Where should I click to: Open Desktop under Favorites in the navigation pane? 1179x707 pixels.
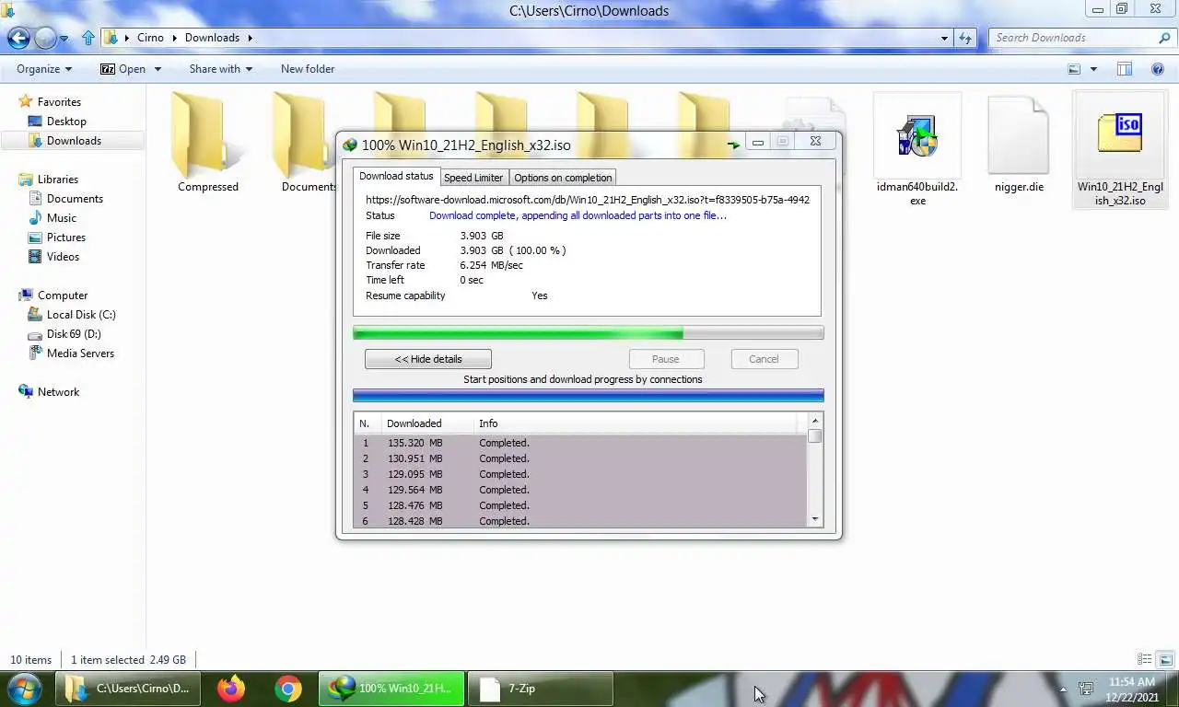tap(66, 122)
